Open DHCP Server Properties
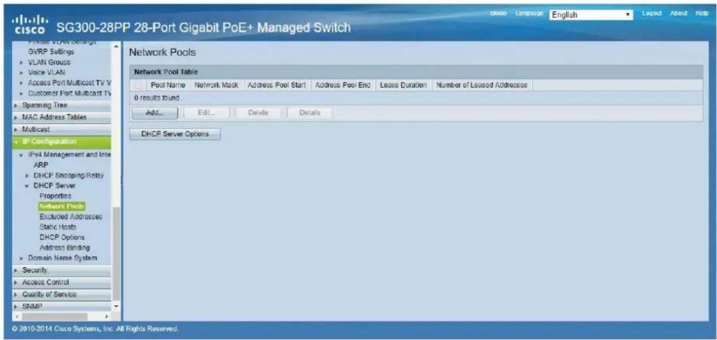 point(55,196)
